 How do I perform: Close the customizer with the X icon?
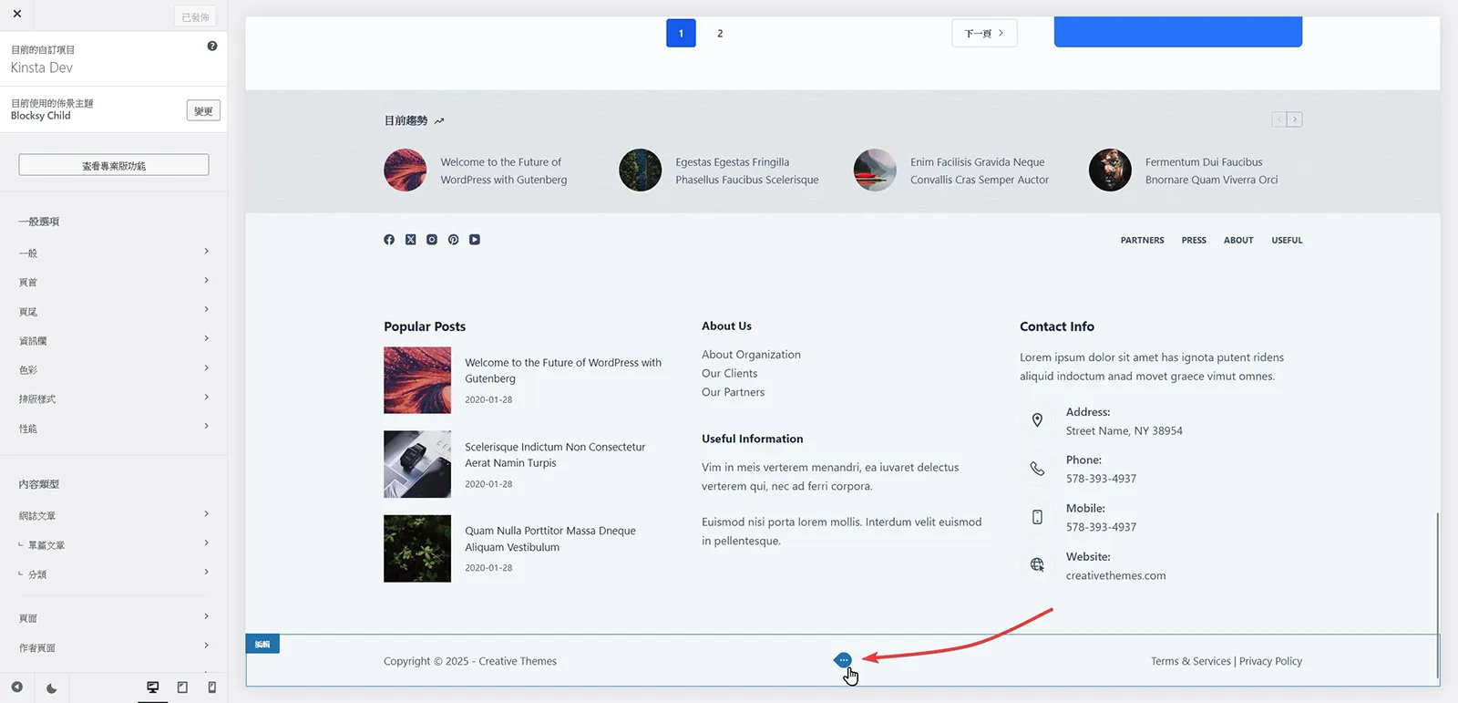[x=16, y=14]
